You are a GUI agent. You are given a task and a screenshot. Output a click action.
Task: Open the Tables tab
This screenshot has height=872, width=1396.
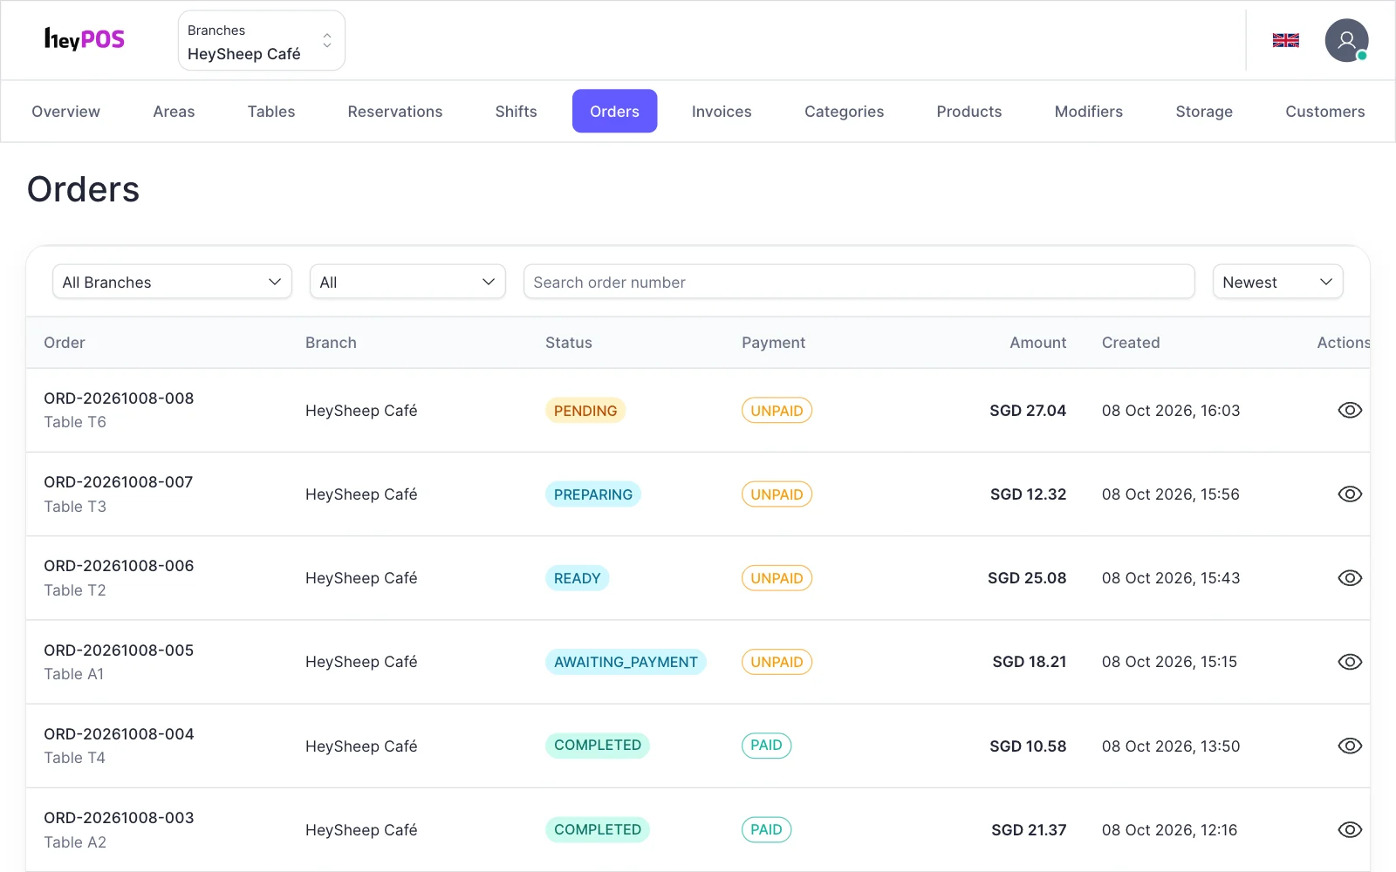271,112
